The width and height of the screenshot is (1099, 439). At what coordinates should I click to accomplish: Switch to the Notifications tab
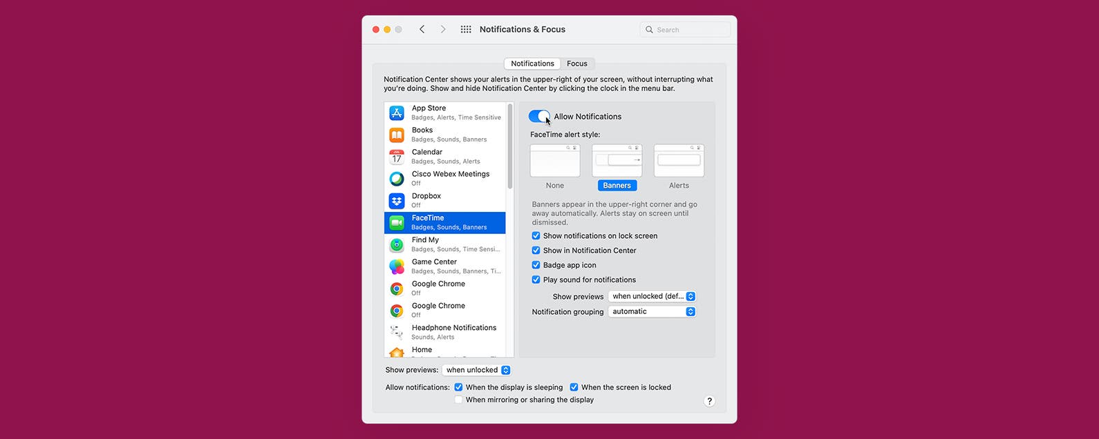tap(532, 64)
